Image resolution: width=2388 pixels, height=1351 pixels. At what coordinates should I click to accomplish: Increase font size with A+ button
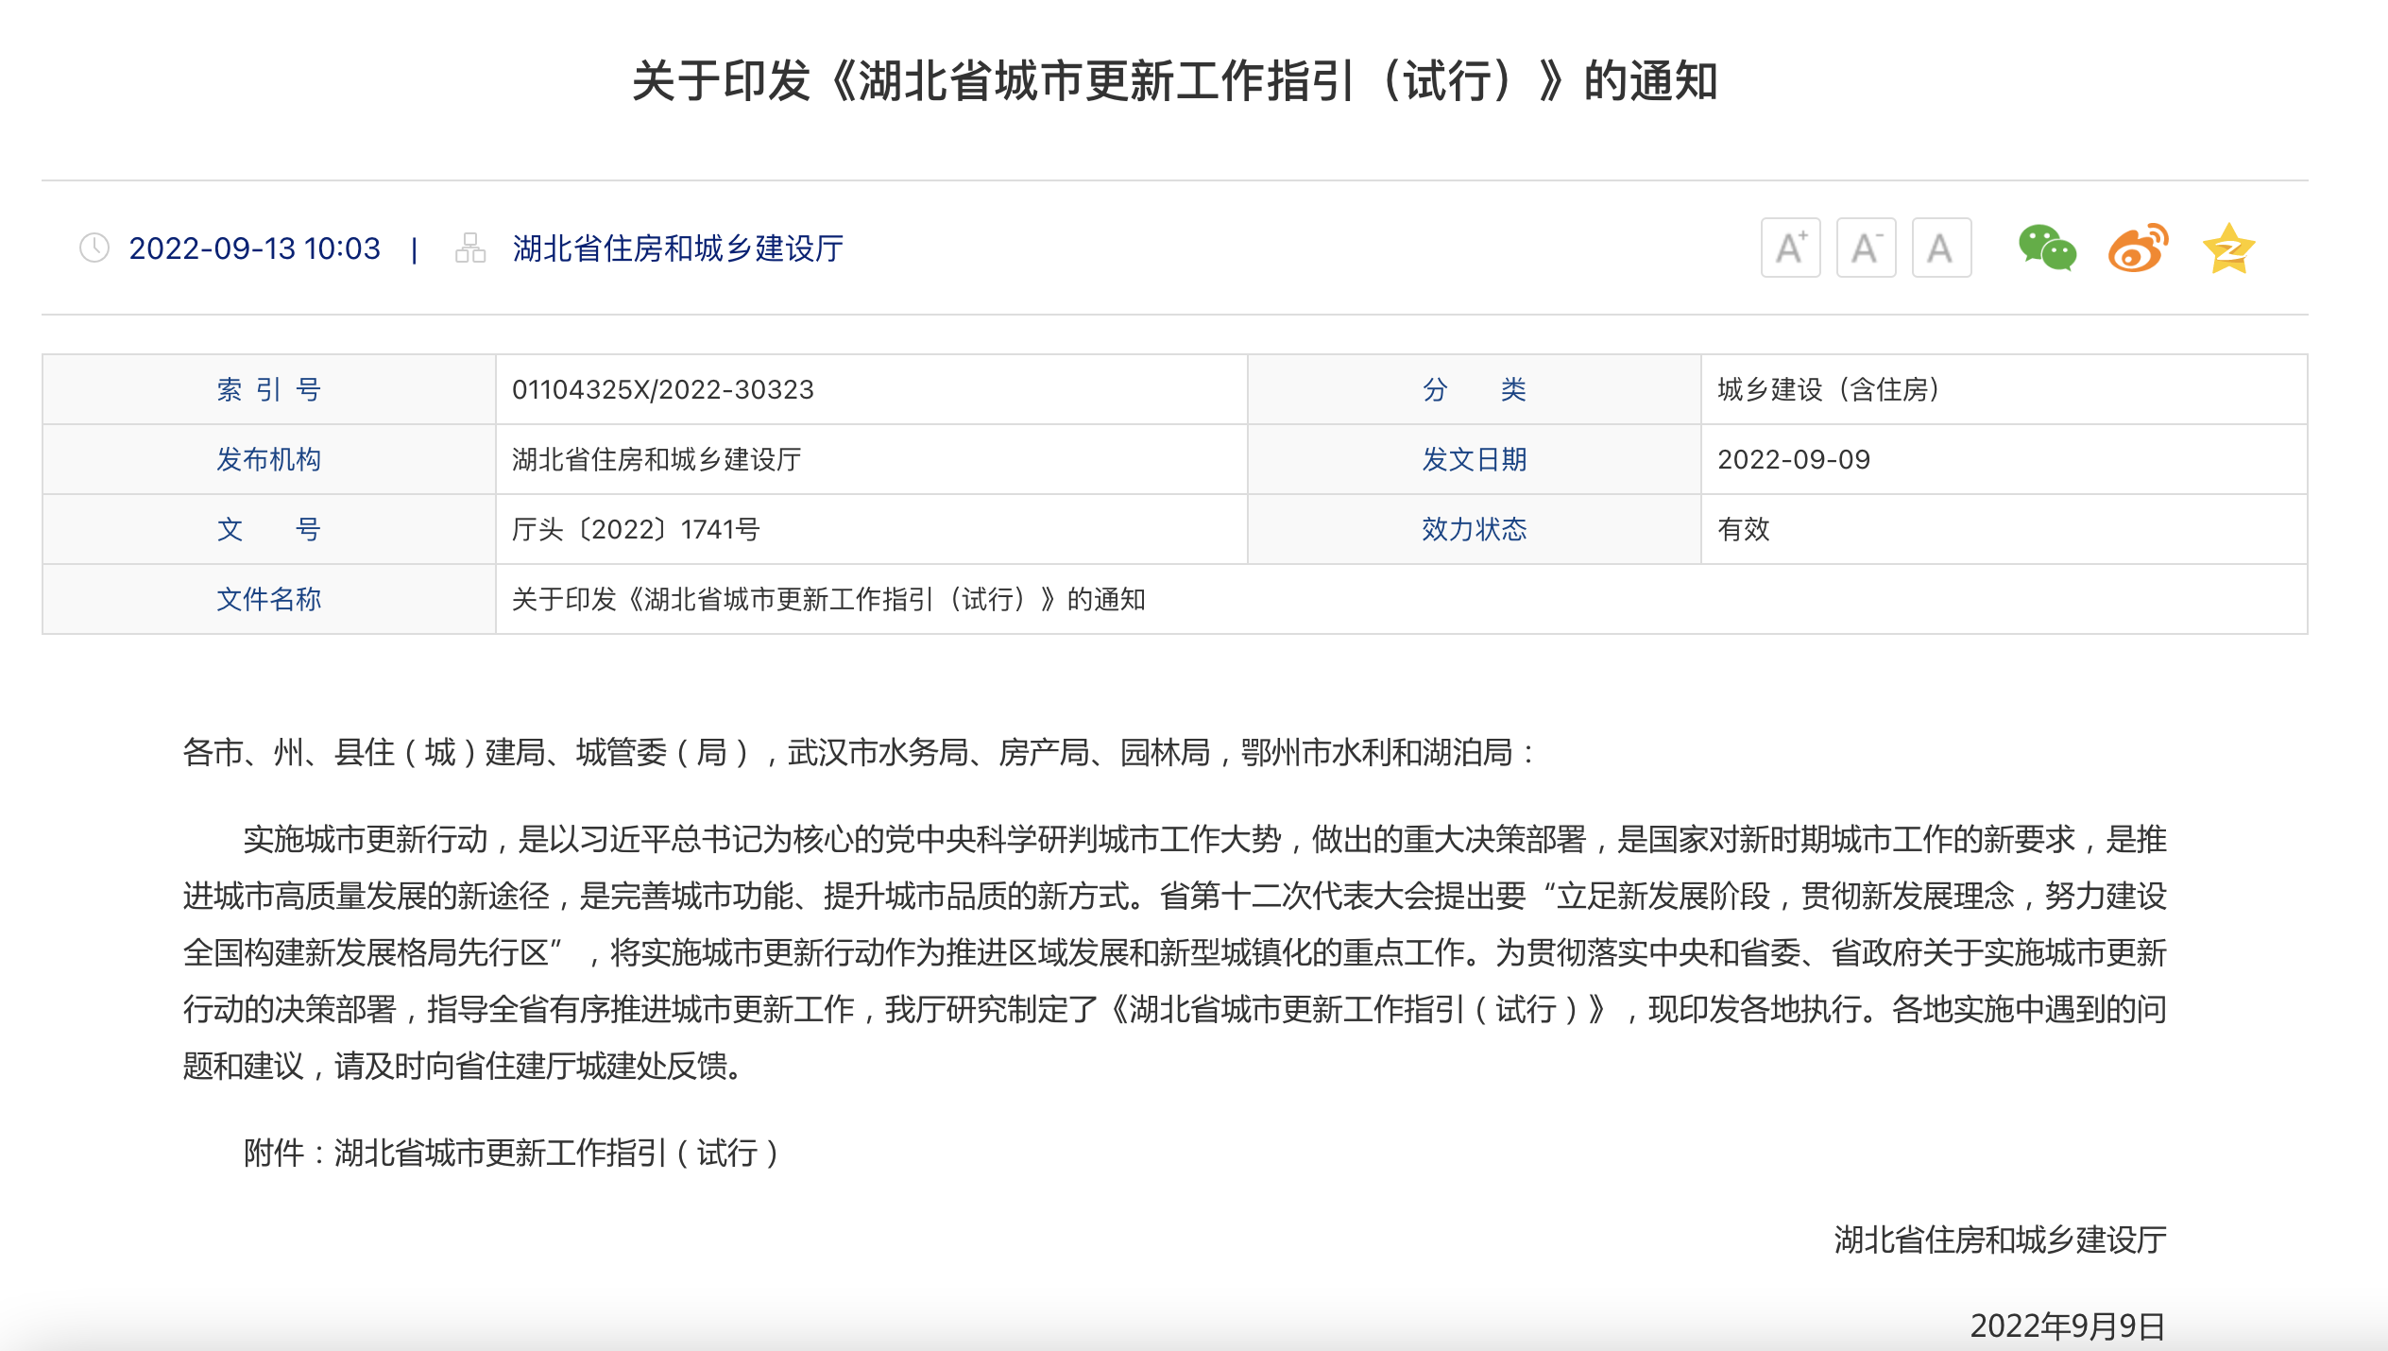1790,248
